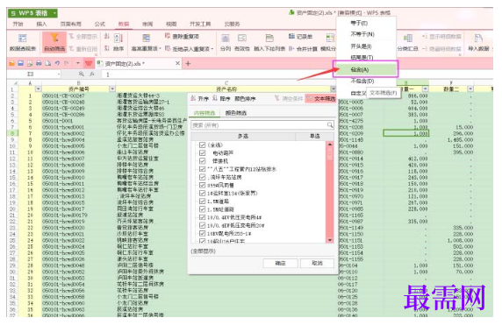Click the open folder icon in quick toolbar
Viewport: 502px width, 325px height.
point(11,63)
